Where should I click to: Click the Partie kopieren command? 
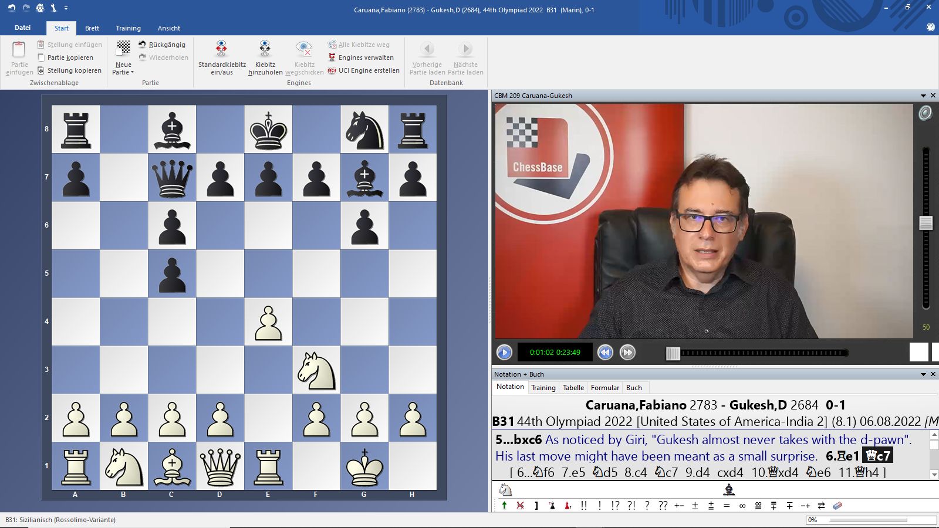(69, 57)
